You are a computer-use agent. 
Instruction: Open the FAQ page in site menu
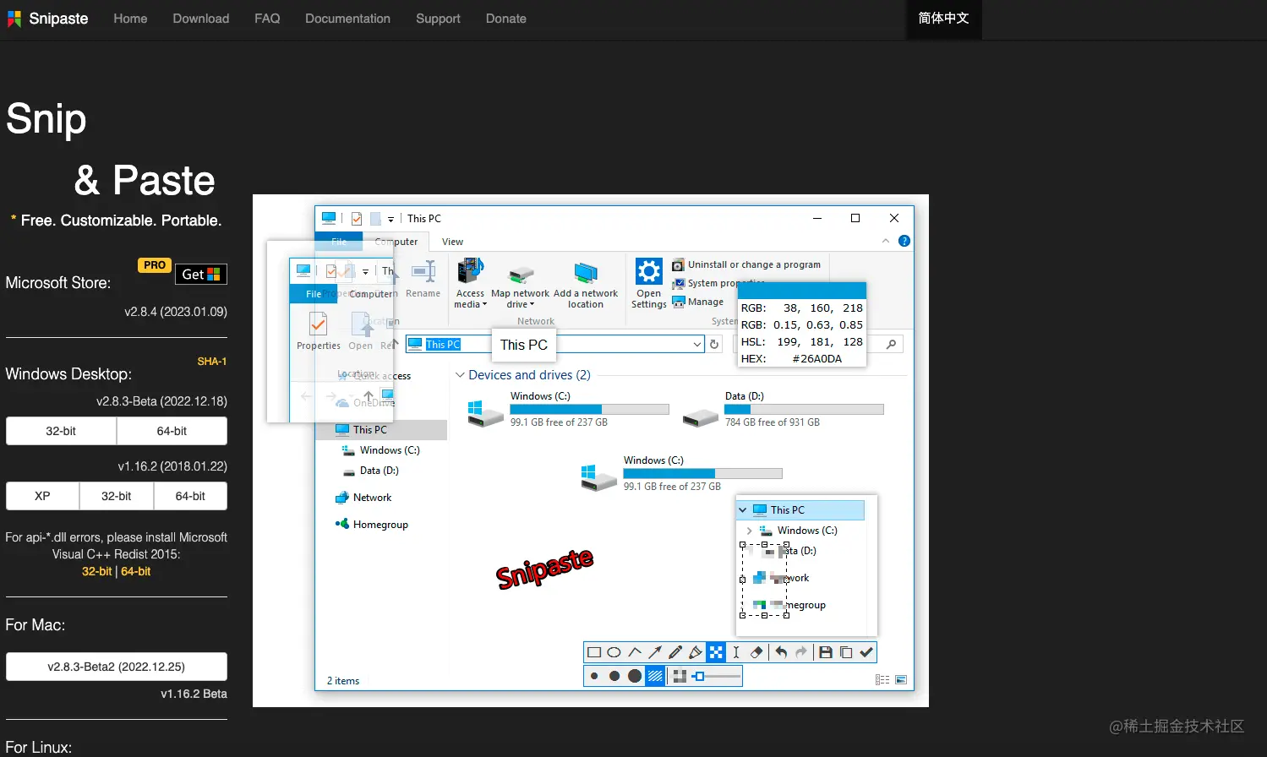point(267,19)
